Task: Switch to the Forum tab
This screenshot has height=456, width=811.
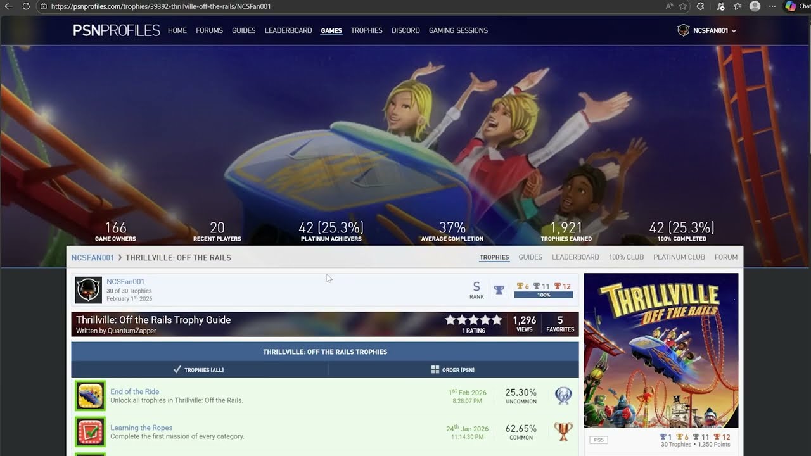Action: click(726, 257)
